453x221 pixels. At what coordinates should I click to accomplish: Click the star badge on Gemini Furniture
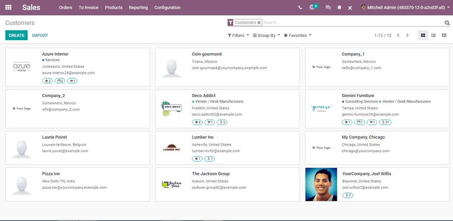[347, 123]
